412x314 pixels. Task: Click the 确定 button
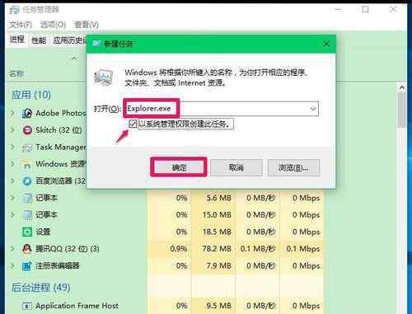[x=179, y=167]
